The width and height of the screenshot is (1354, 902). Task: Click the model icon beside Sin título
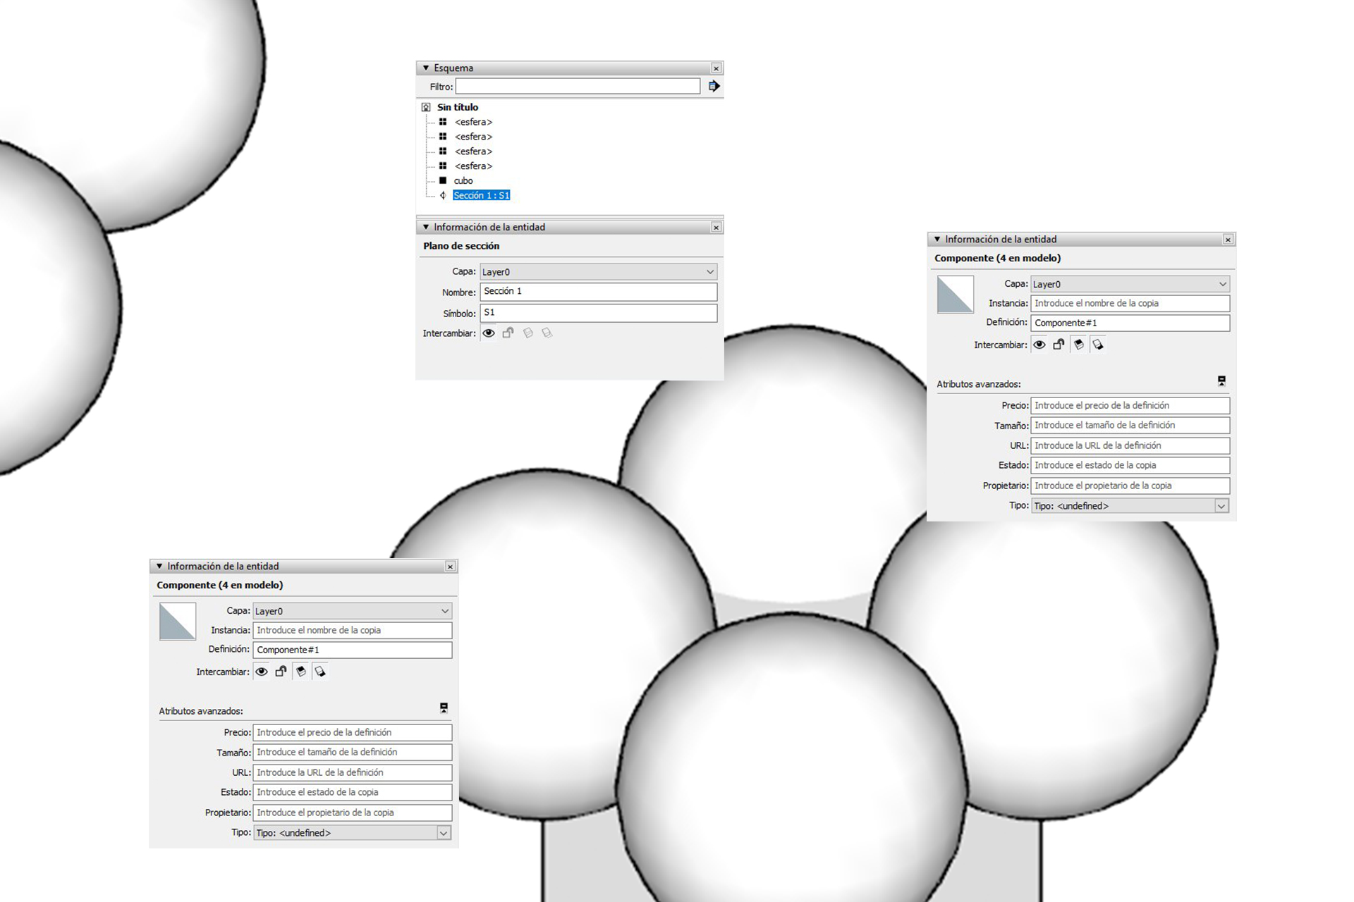426,107
